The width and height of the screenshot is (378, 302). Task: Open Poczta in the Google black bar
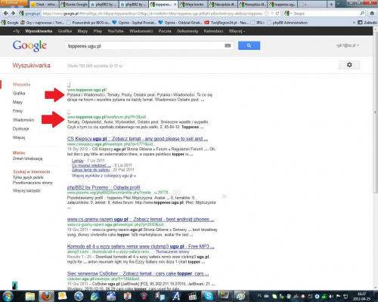click(x=165, y=31)
